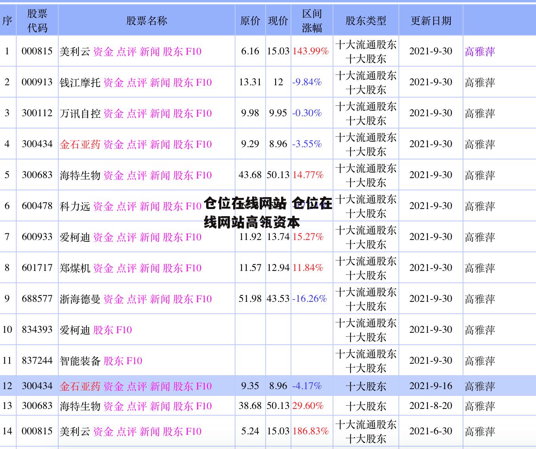Select 11.84% gain value

coord(308,268)
